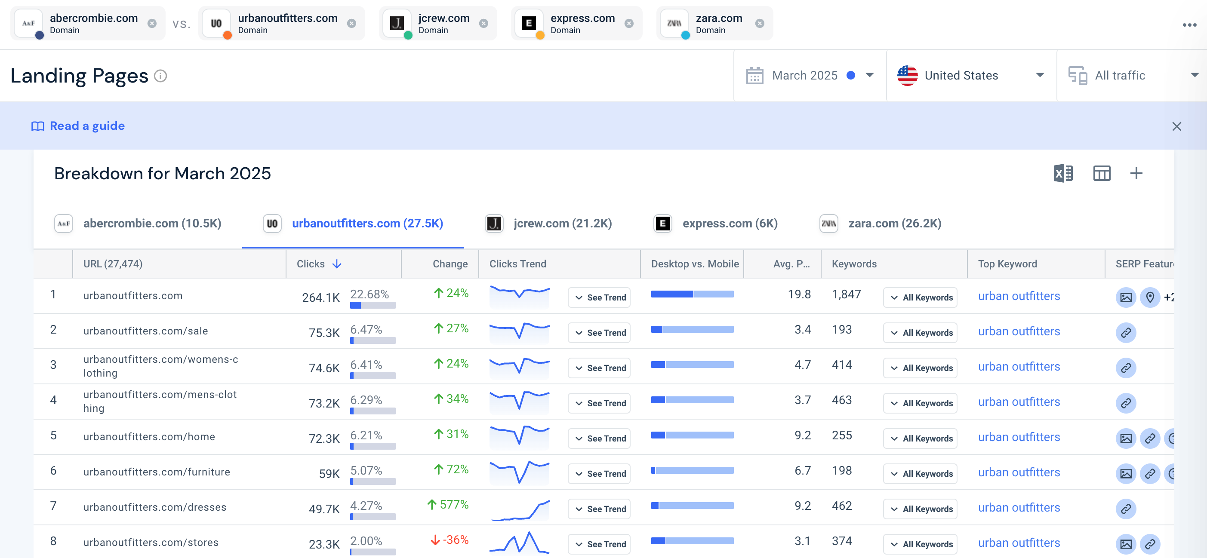Click sitelinks icon in /home row
The height and width of the screenshot is (558, 1207).
[1150, 438]
